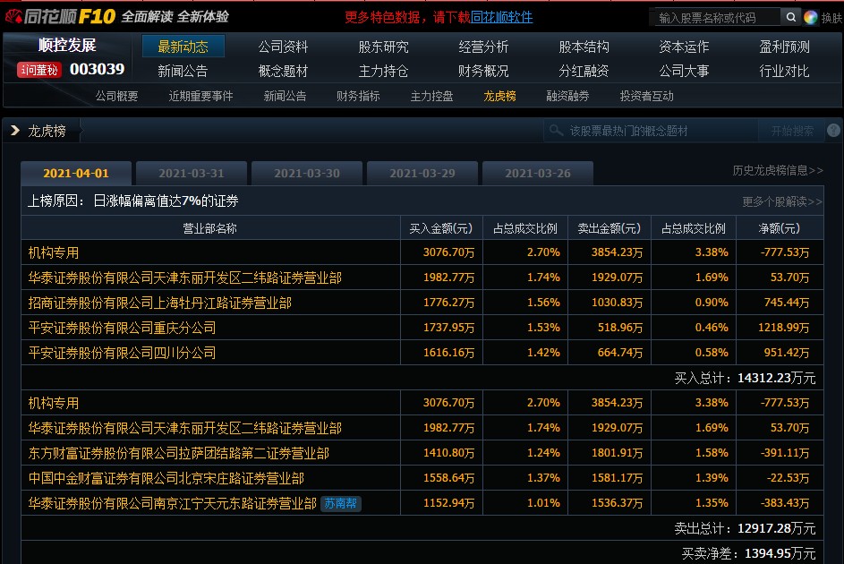Click the 净额(元) column header
844x564 pixels.
(x=780, y=228)
